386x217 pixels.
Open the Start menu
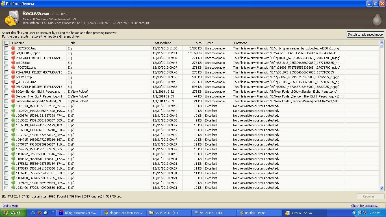tap(13, 213)
